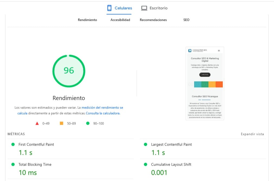The height and width of the screenshot is (181, 274).
Task: Click the green dot beside First Contentful Paint
Action: click(13, 144)
